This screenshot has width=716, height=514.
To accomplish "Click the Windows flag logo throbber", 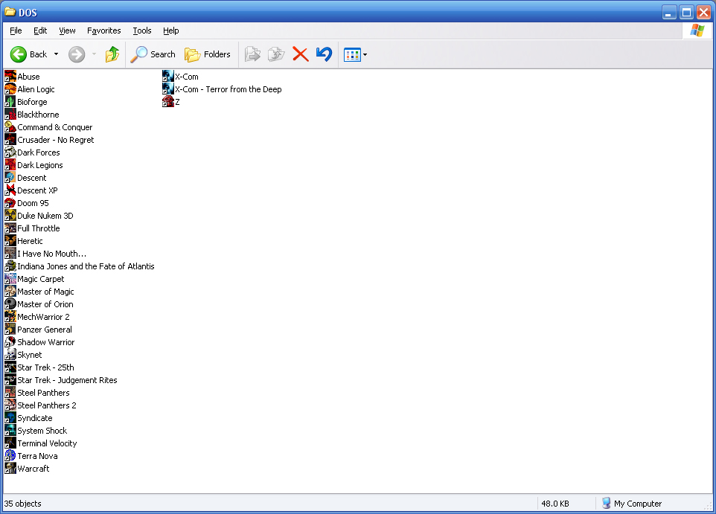I will [x=697, y=30].
